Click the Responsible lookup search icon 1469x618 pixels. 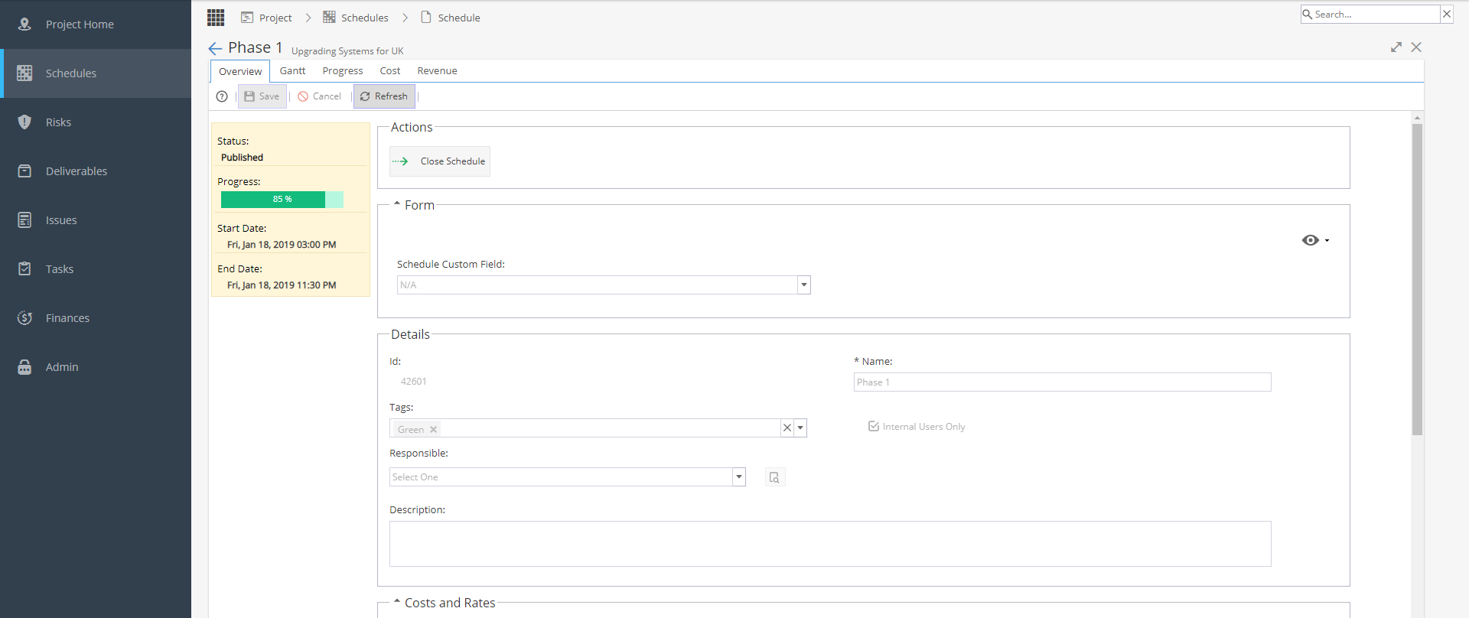774,477
